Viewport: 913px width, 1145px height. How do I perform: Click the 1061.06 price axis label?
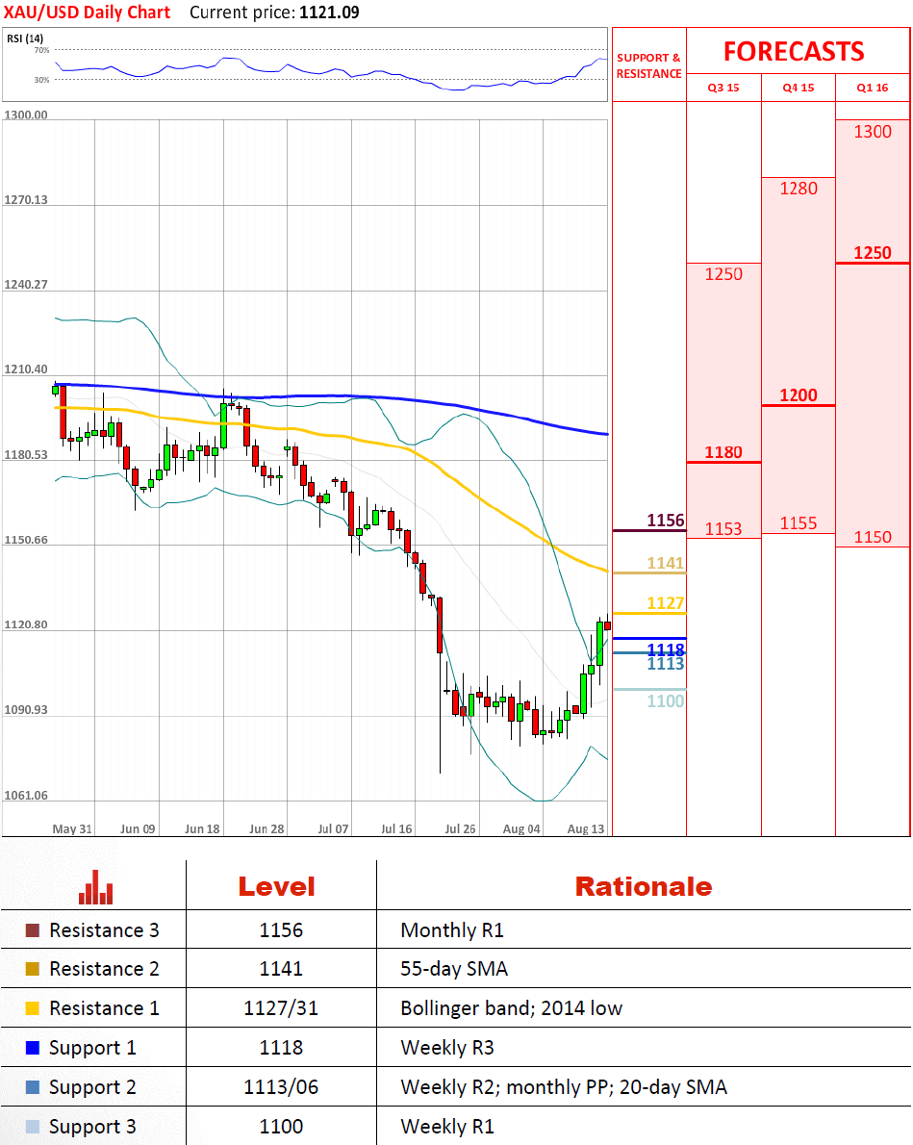click(26, 795)
